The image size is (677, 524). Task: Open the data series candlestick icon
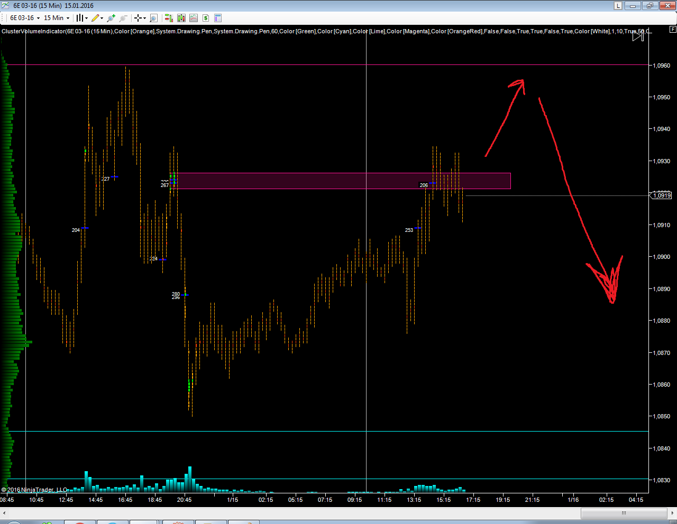click(x=181, y=18)
